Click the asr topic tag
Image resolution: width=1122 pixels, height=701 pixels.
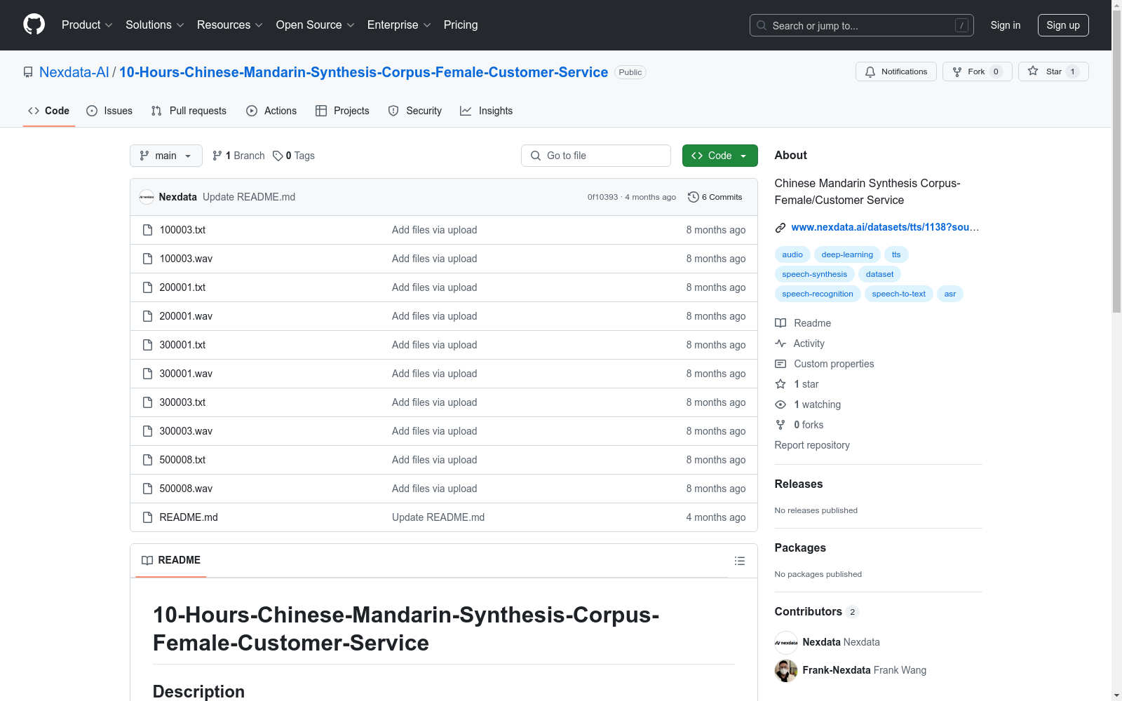(x=950, y=294)
